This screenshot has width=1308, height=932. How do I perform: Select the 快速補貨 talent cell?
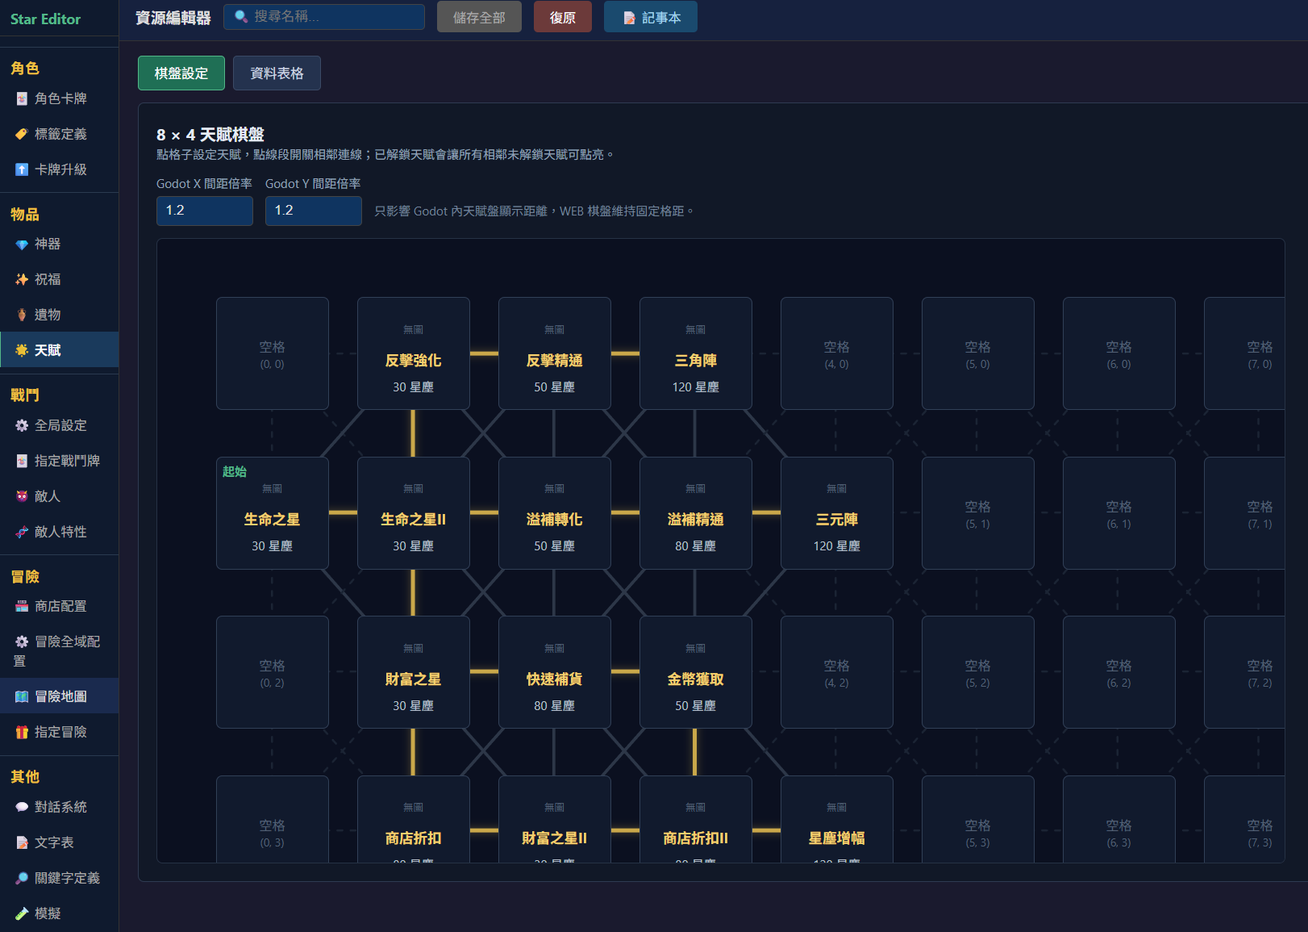[x=555, y=672]
